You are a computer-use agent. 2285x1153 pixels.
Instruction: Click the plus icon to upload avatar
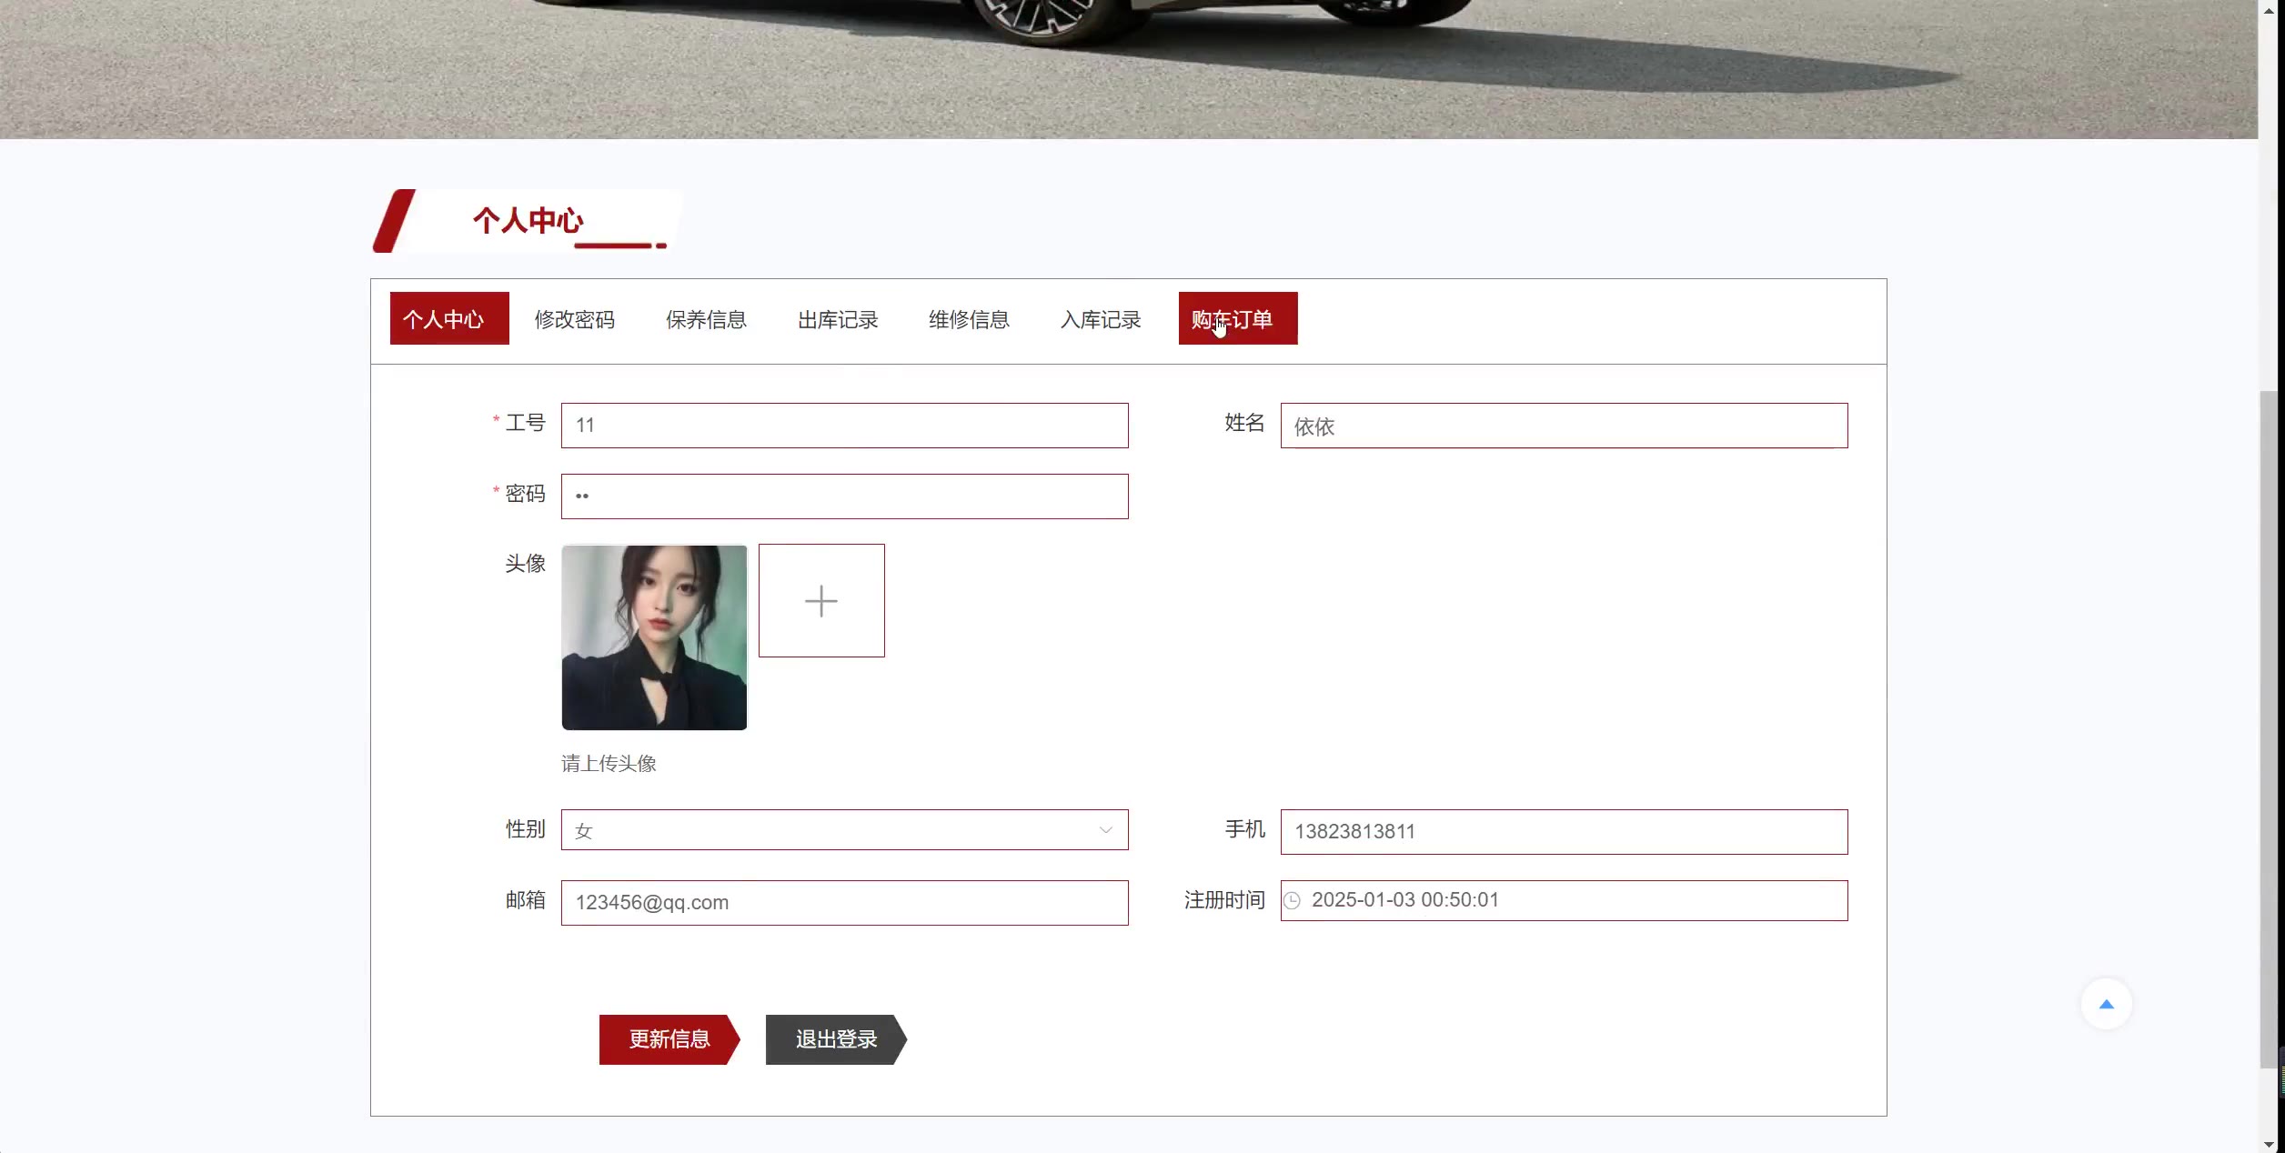(x=821, y=601)
